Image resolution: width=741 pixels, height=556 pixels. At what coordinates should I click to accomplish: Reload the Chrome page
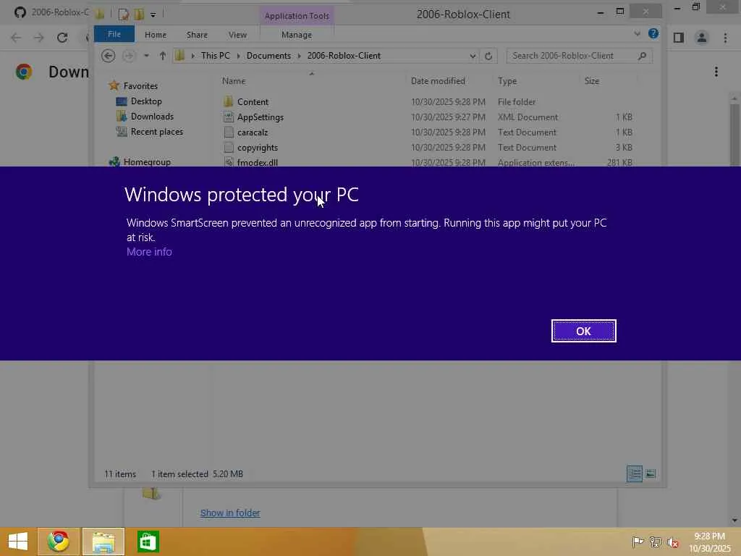coord(62,38)
